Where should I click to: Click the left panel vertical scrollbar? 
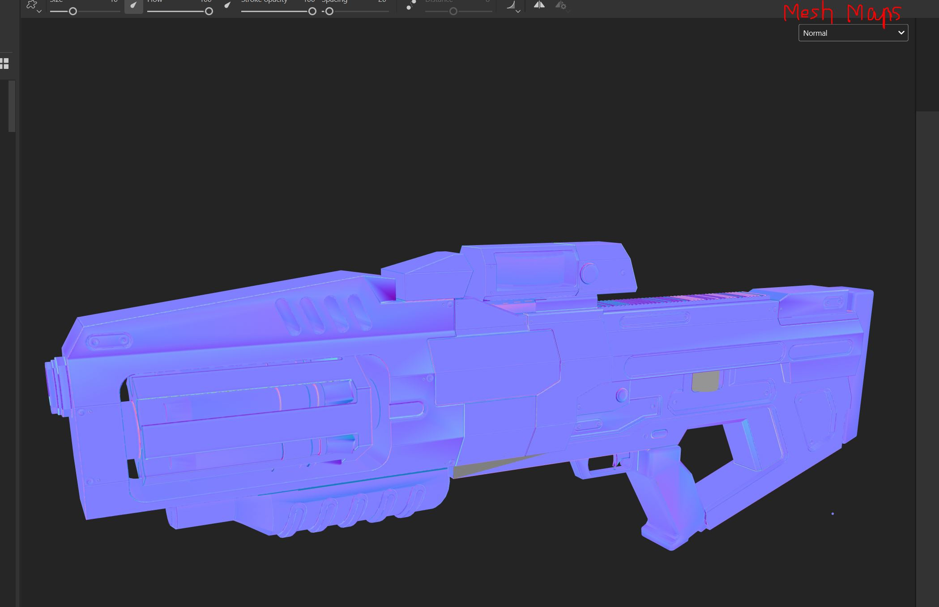[12, 106]
